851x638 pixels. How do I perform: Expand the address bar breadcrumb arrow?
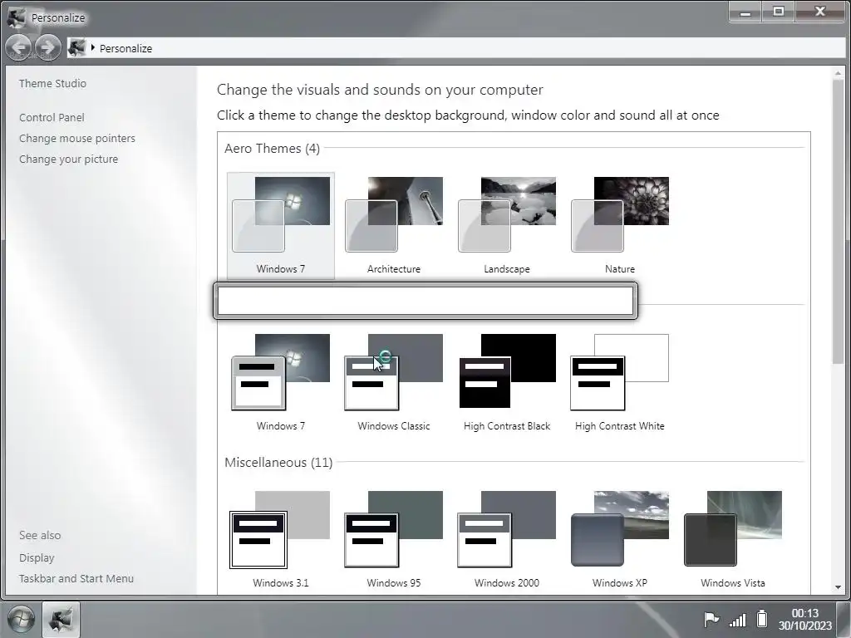coord(93,47)
